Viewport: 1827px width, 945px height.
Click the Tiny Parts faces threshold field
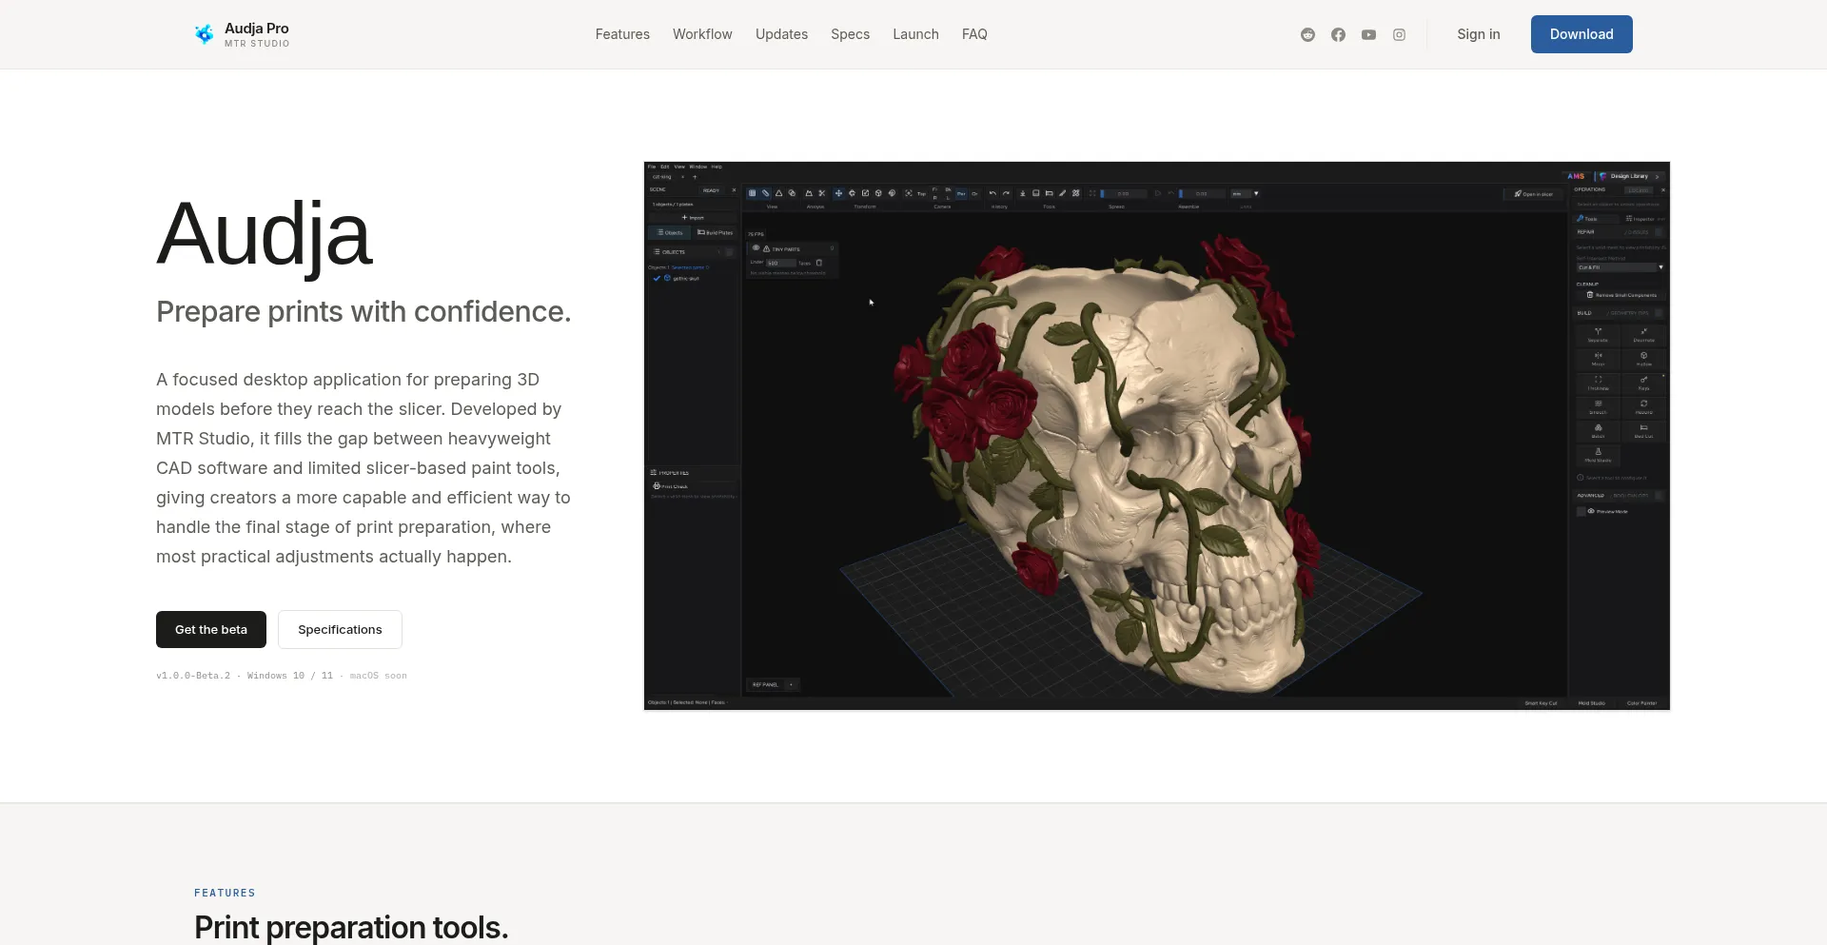(x=781, y=263)
